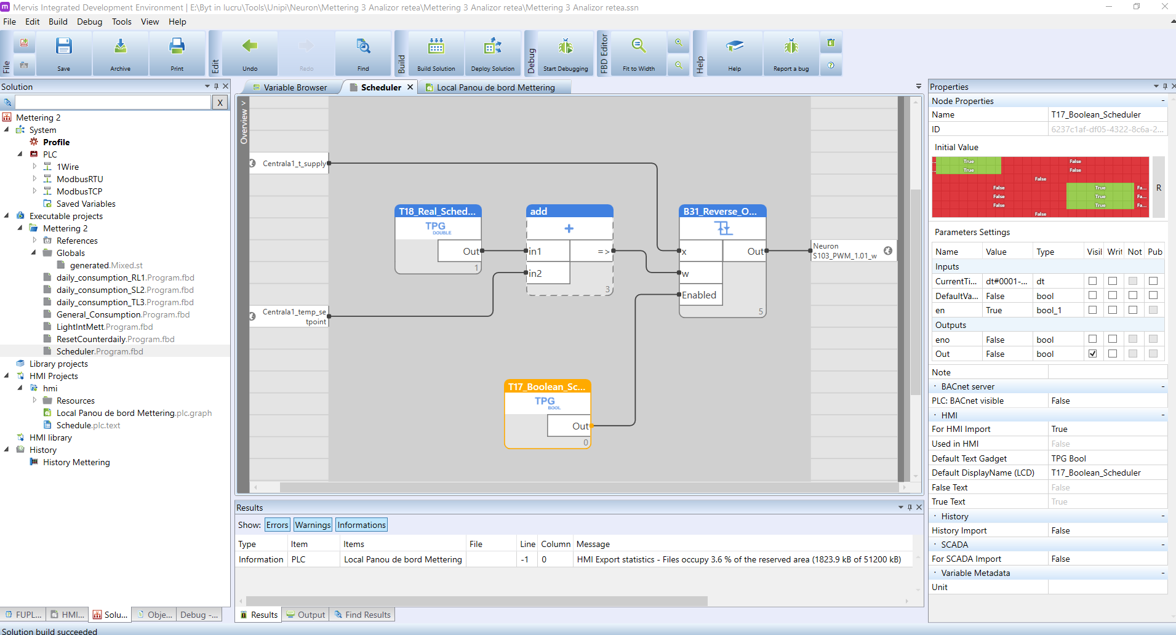This screenshot has height=635, width=1176.
Task: Start Debugging with the bug icon
Action: pos(566,47)
